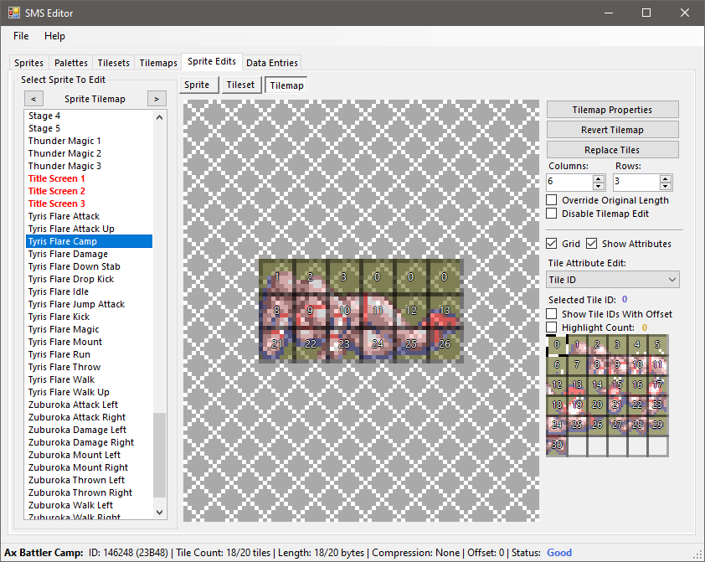Click tilemap cell showing tile ID 21
705x562 pixels.
(276, 344)
